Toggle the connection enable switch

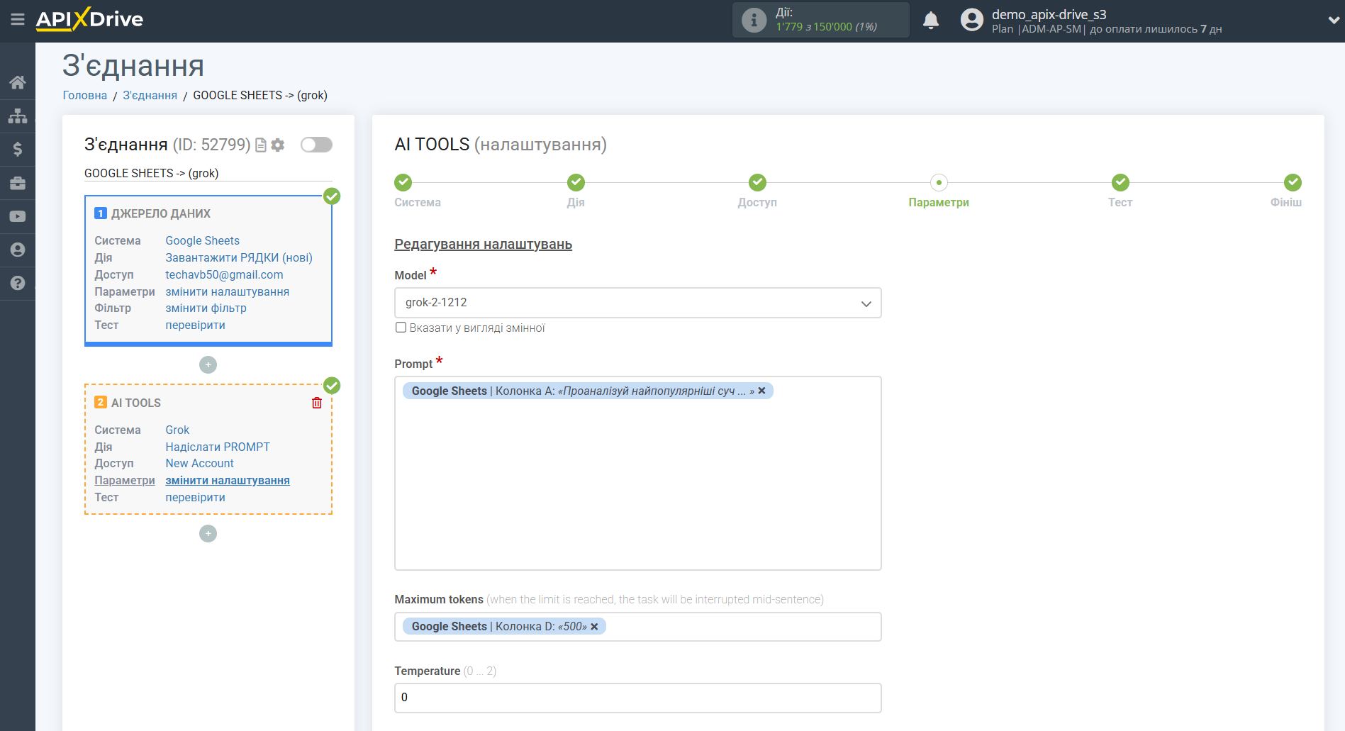pyautogui.click(x=316, y=145)
